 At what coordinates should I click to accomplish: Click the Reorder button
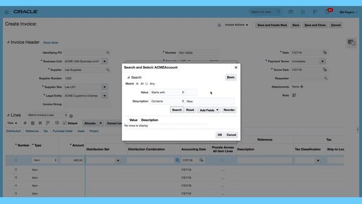[229, 110]
